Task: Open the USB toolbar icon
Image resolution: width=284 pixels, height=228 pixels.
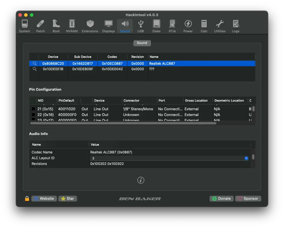Action: coord(141,24)
